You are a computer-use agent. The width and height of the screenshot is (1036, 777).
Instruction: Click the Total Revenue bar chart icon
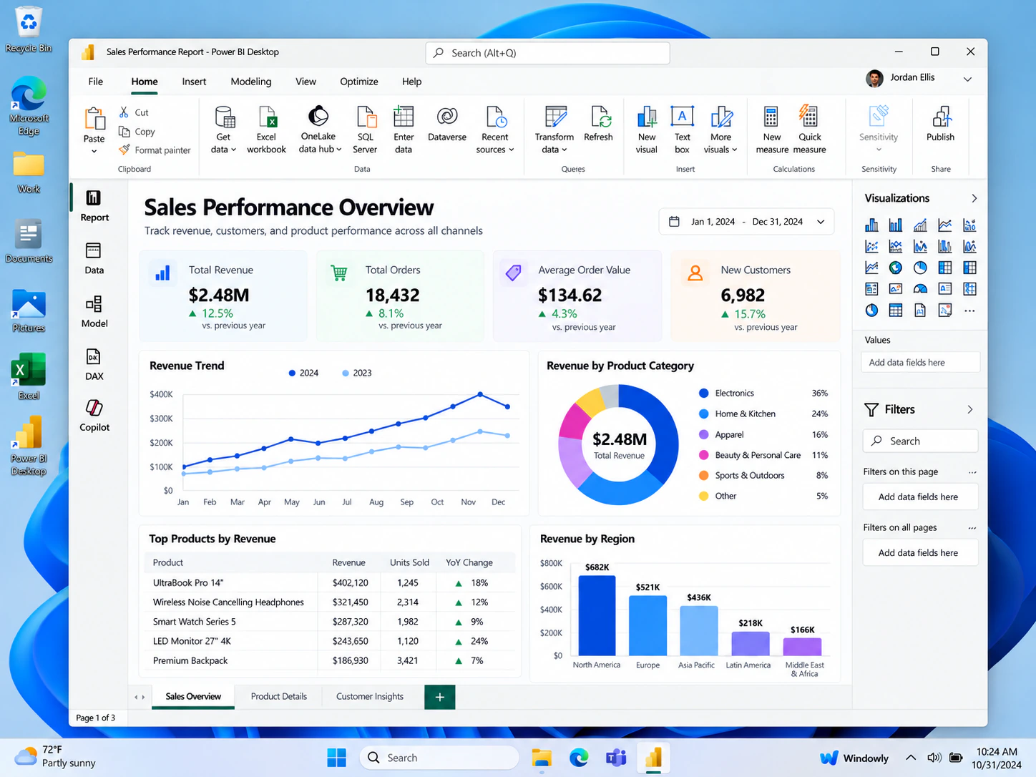[x=162, y=273]
